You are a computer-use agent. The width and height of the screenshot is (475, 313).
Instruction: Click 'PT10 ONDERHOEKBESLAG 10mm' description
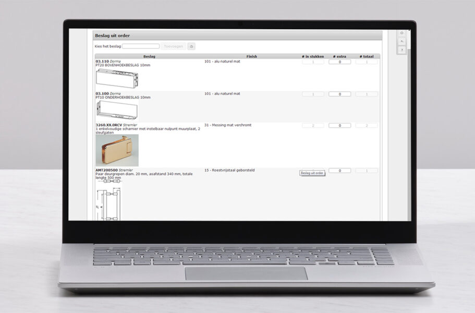[123, 98]
